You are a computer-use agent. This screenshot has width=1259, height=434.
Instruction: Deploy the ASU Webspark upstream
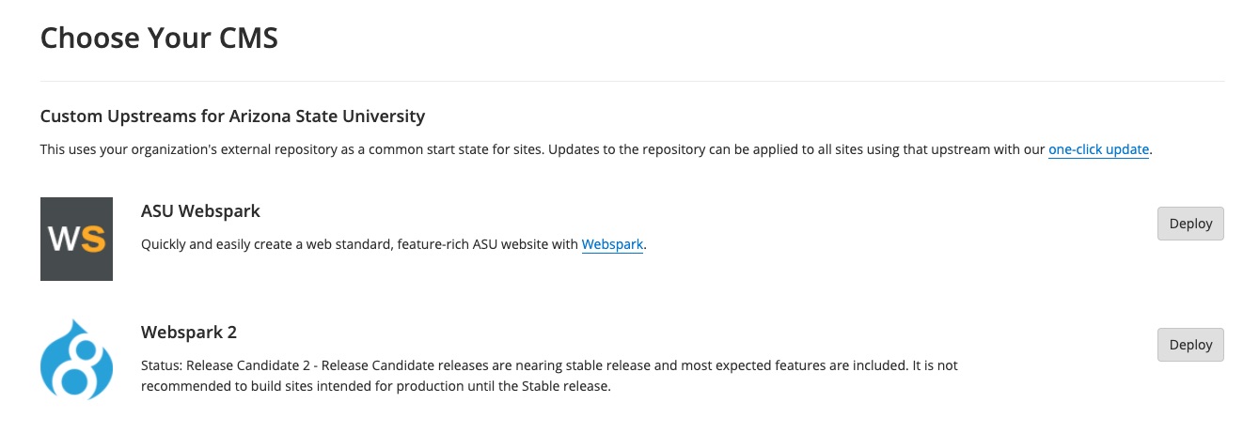click(1190, 224)
